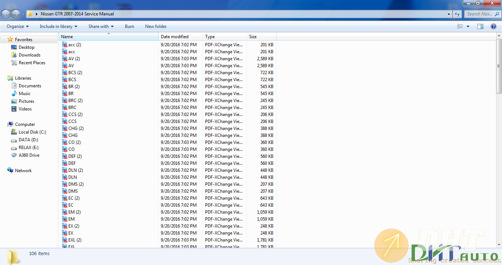The image size is (502, 265).
Task: Click the PDF icon of acc (2)
Action: point(65,45)
